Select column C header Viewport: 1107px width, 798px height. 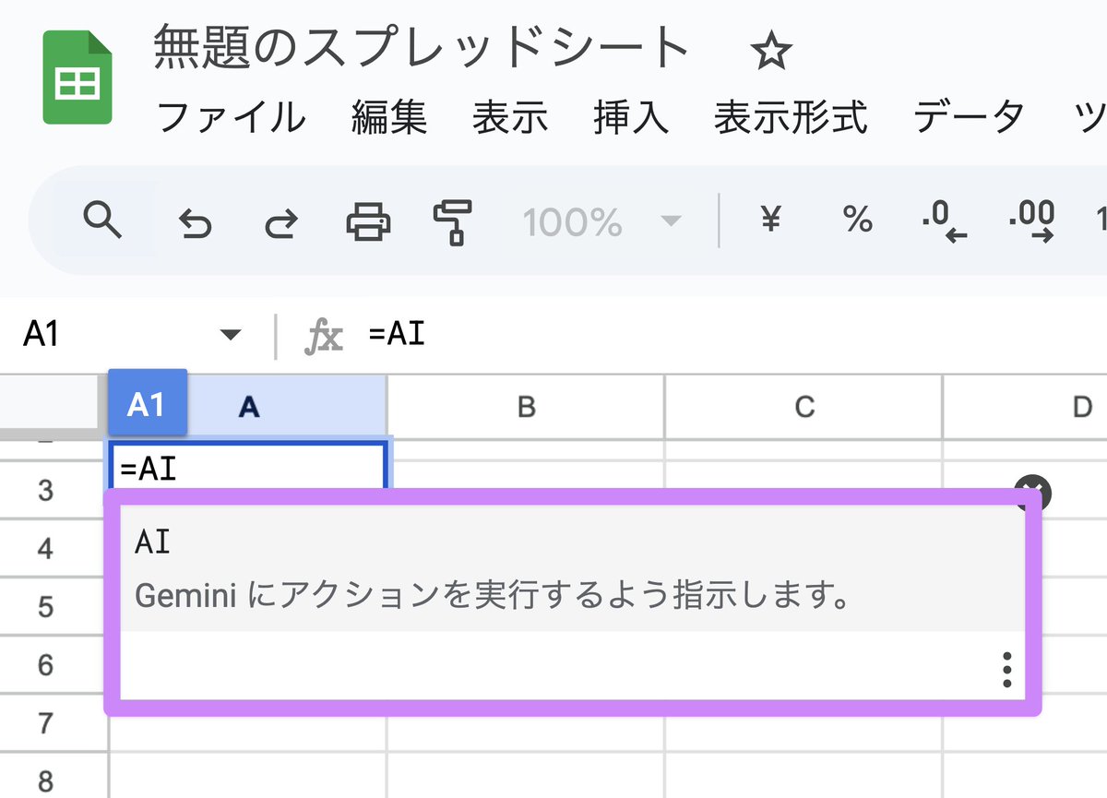click(x=804, y=406)
